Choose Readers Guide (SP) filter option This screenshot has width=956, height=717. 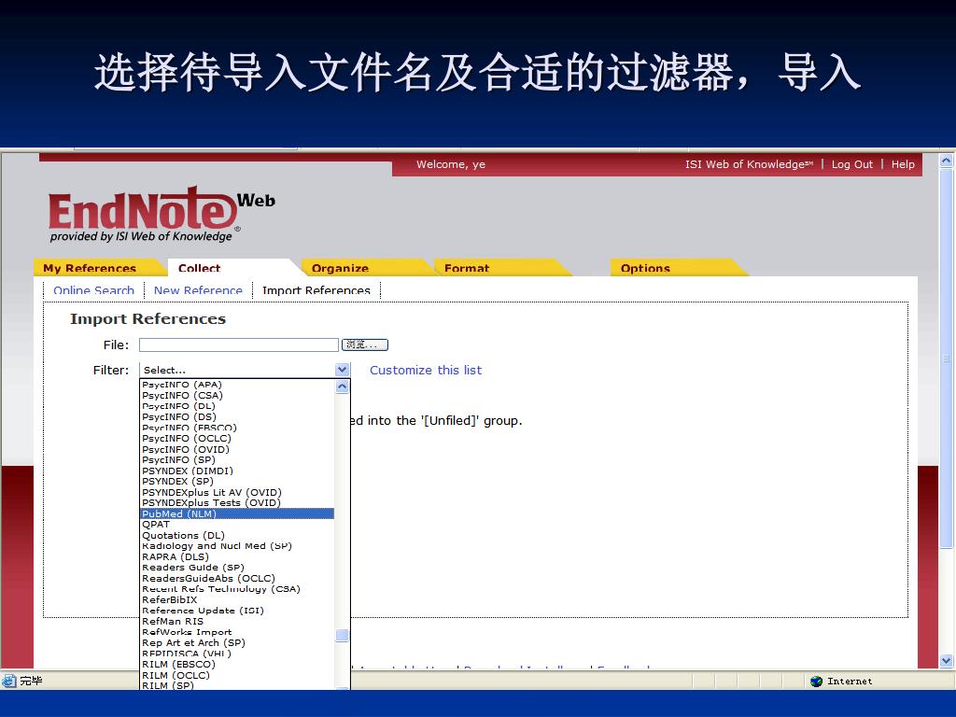236,567
